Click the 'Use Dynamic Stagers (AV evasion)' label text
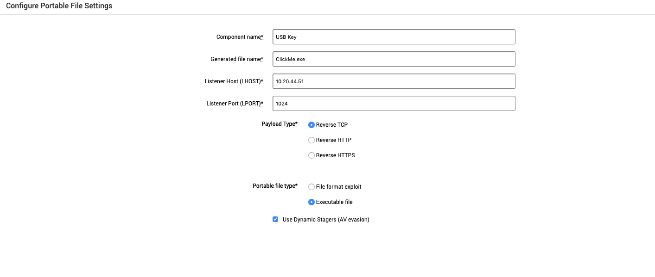This screenshot has width=655, height=277. (325, 220)
